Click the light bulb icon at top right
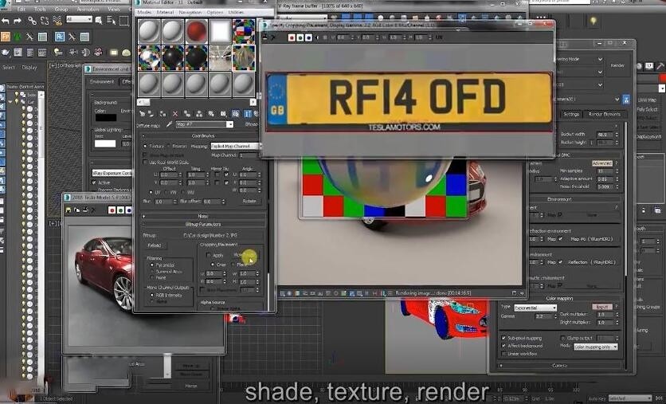This screenshot has width=666, height=404. [594, 21]
